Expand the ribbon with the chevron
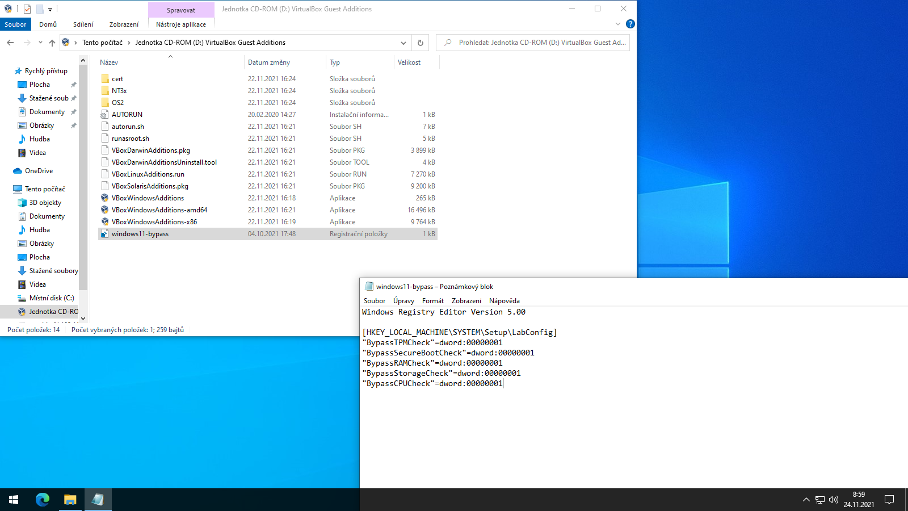The image size is (908, 511). (x=617, y=24)
